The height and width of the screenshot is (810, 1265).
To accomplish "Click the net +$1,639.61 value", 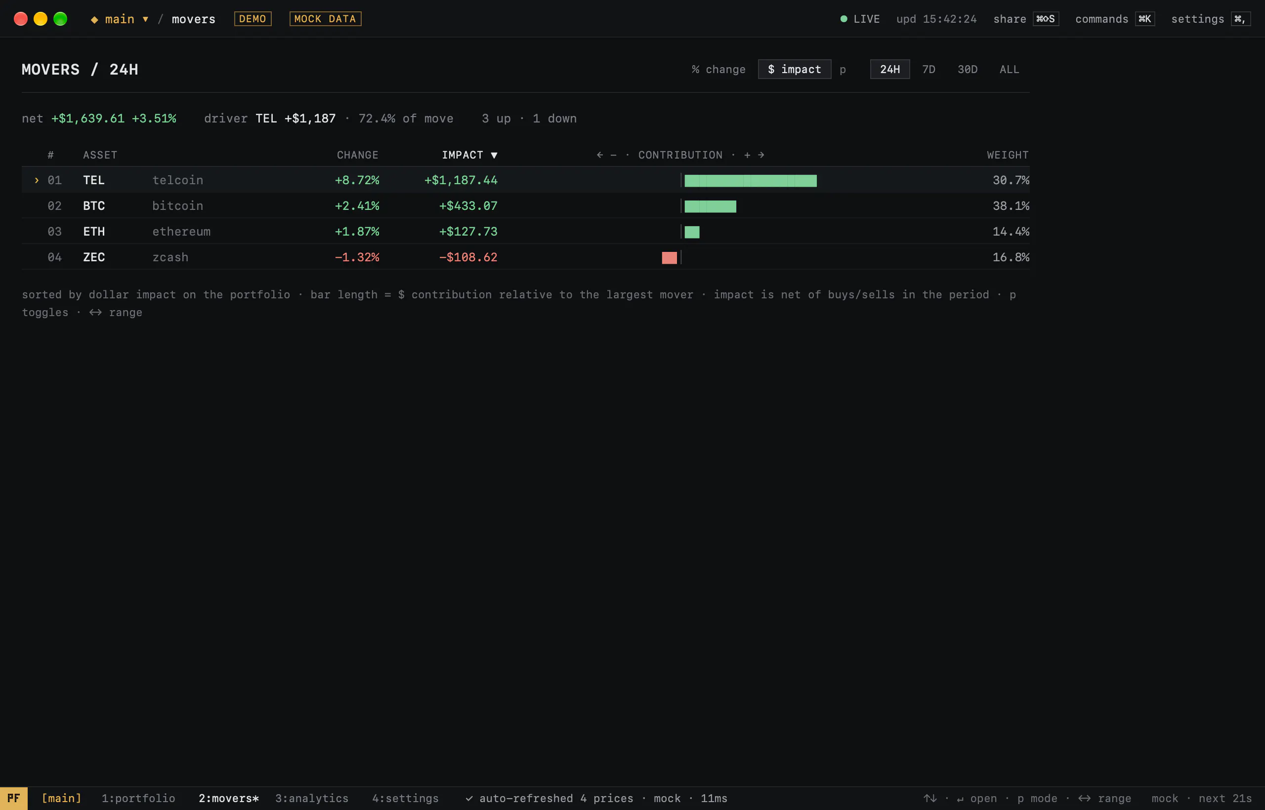I will tap(88, 119).
